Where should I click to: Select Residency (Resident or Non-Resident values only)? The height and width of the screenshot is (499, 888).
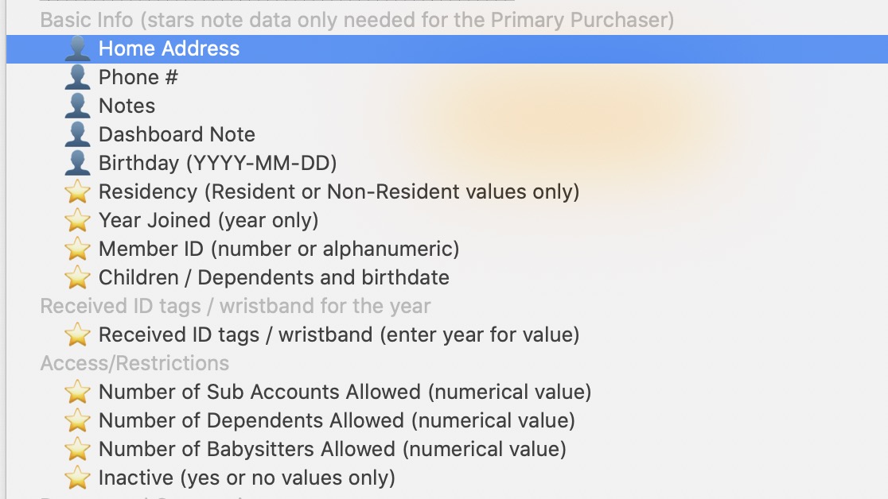(x=338, y=191)
